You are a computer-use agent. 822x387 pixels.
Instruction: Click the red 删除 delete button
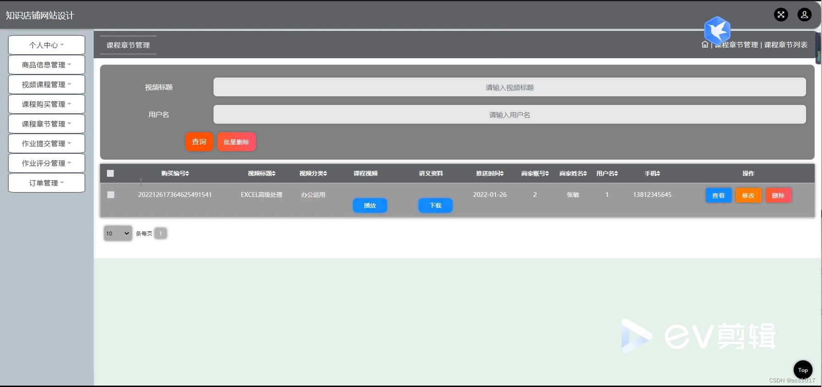778,195
